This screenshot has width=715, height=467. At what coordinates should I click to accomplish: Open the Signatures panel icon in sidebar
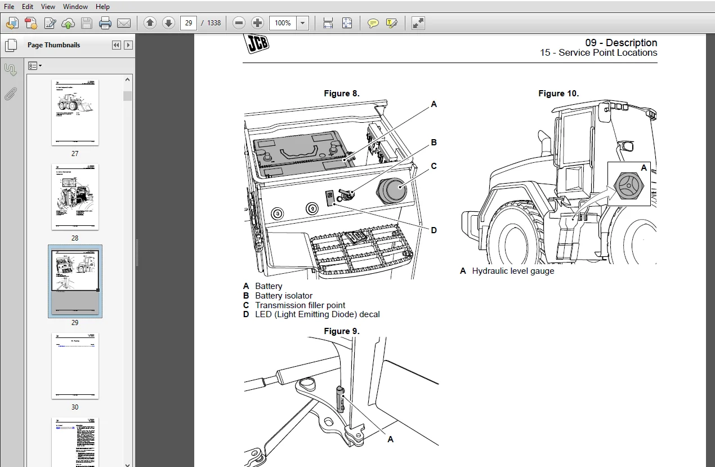click(x=11, y=70)
